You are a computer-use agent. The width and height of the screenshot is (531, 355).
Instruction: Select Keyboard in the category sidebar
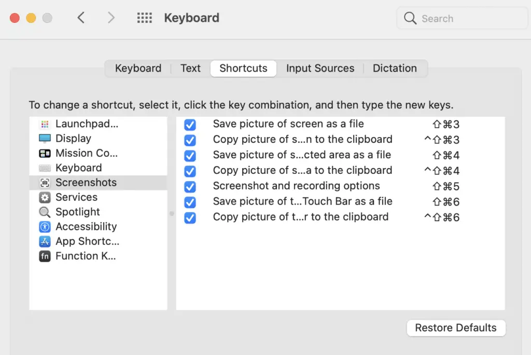pyautogui.click(x=78, y=168)
